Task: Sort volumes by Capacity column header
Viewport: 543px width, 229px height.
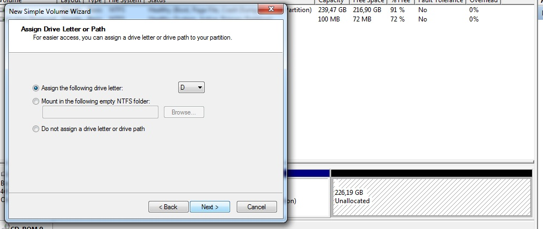Action: (331, 2)
